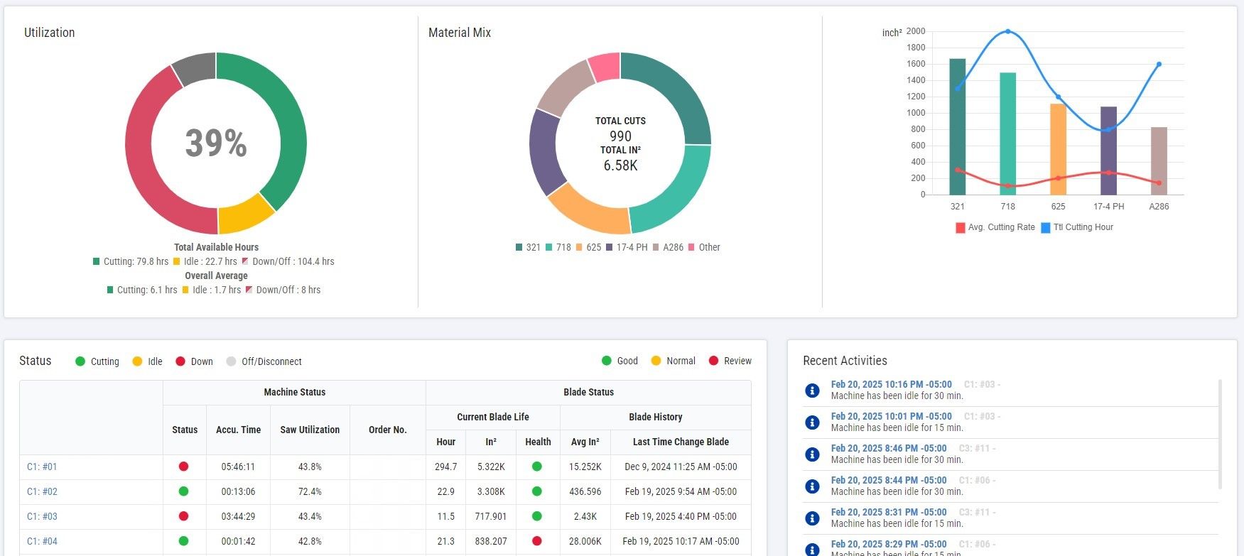The width and height of the screenshot is (1244, 556).
Task: Click Last Time Change Blade column header
Action: (681, 442)
